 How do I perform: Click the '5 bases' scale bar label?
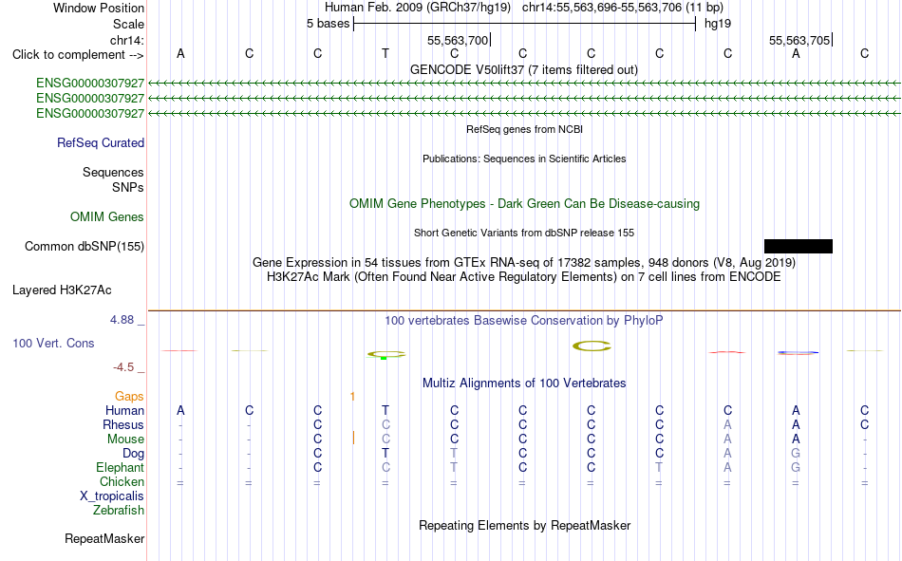[x=328, y=24]
